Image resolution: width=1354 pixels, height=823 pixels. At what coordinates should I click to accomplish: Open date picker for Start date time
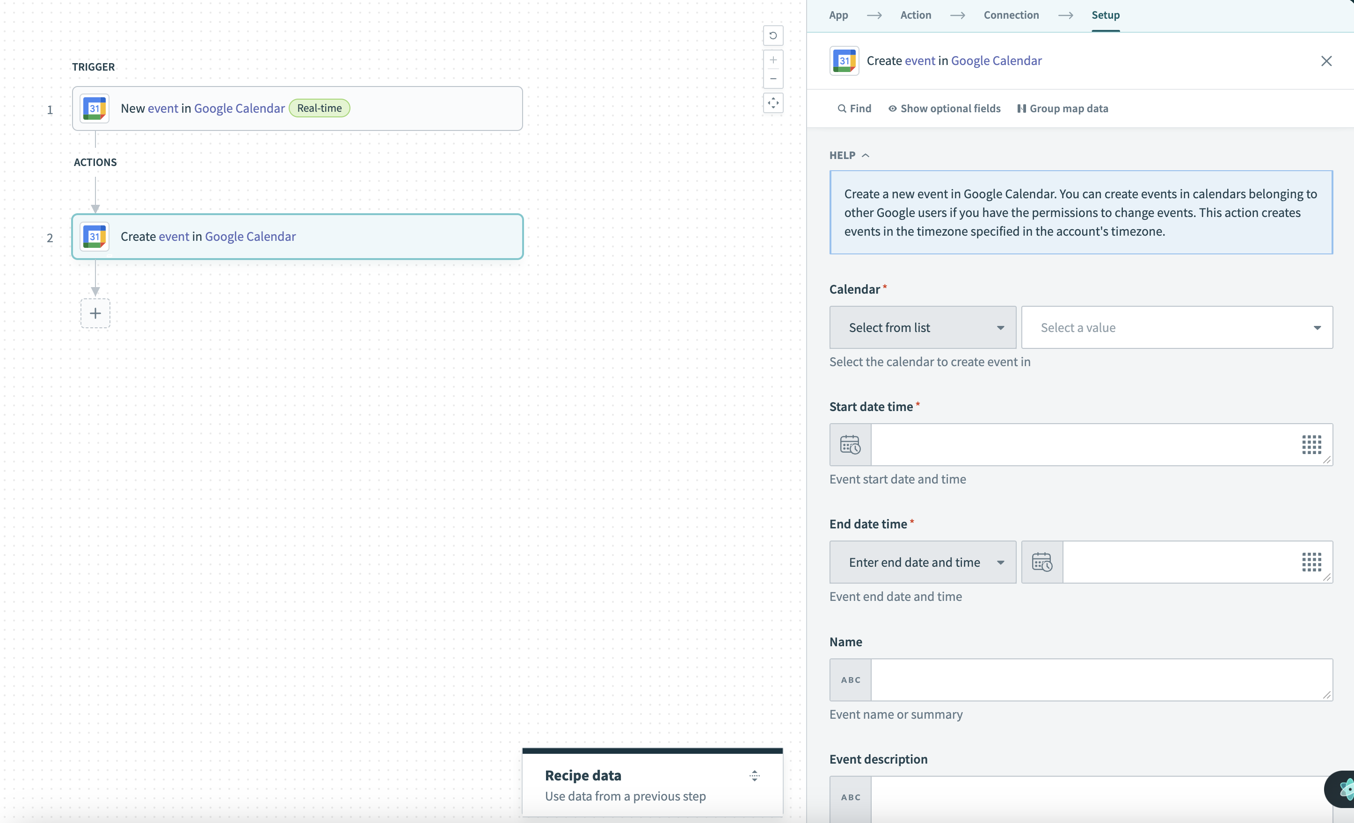850,444
